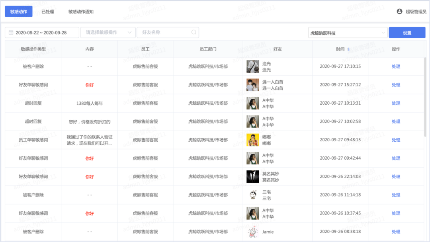Click 处理 link for 17:10:15 record
This screenshot has height=242, width=430.
pyautogui.click(x=396, y=66)
